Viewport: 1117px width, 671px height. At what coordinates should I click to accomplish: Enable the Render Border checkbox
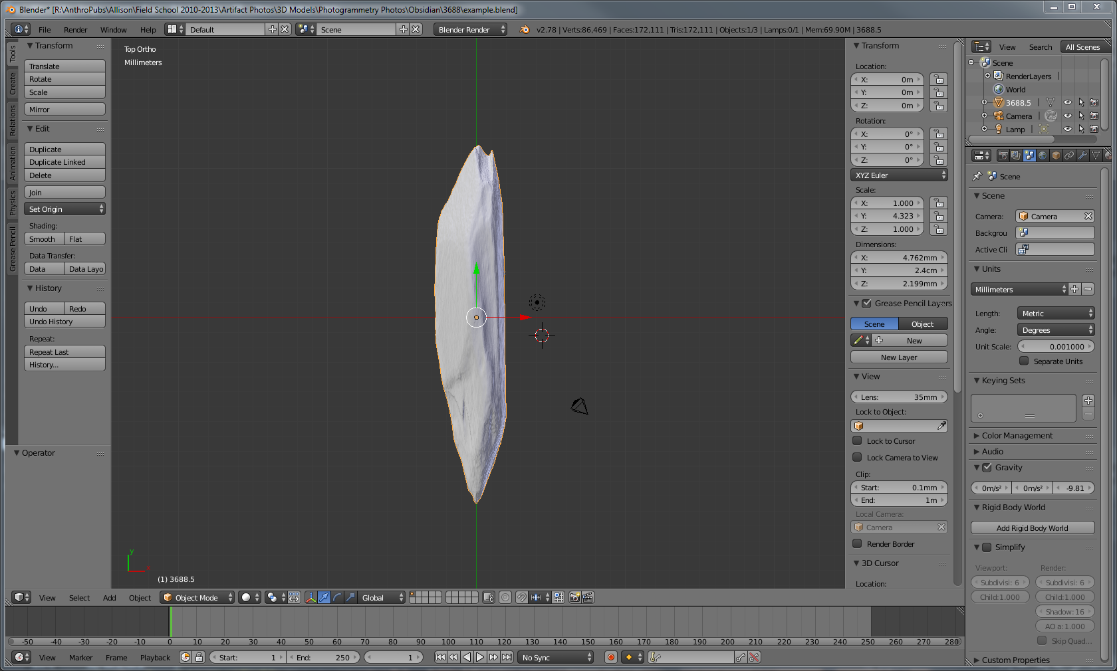pos(858,543)
